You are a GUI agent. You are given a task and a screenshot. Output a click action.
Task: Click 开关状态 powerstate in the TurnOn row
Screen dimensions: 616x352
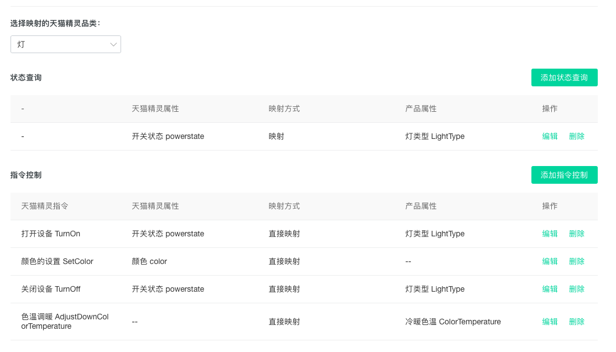coord(168,234)
